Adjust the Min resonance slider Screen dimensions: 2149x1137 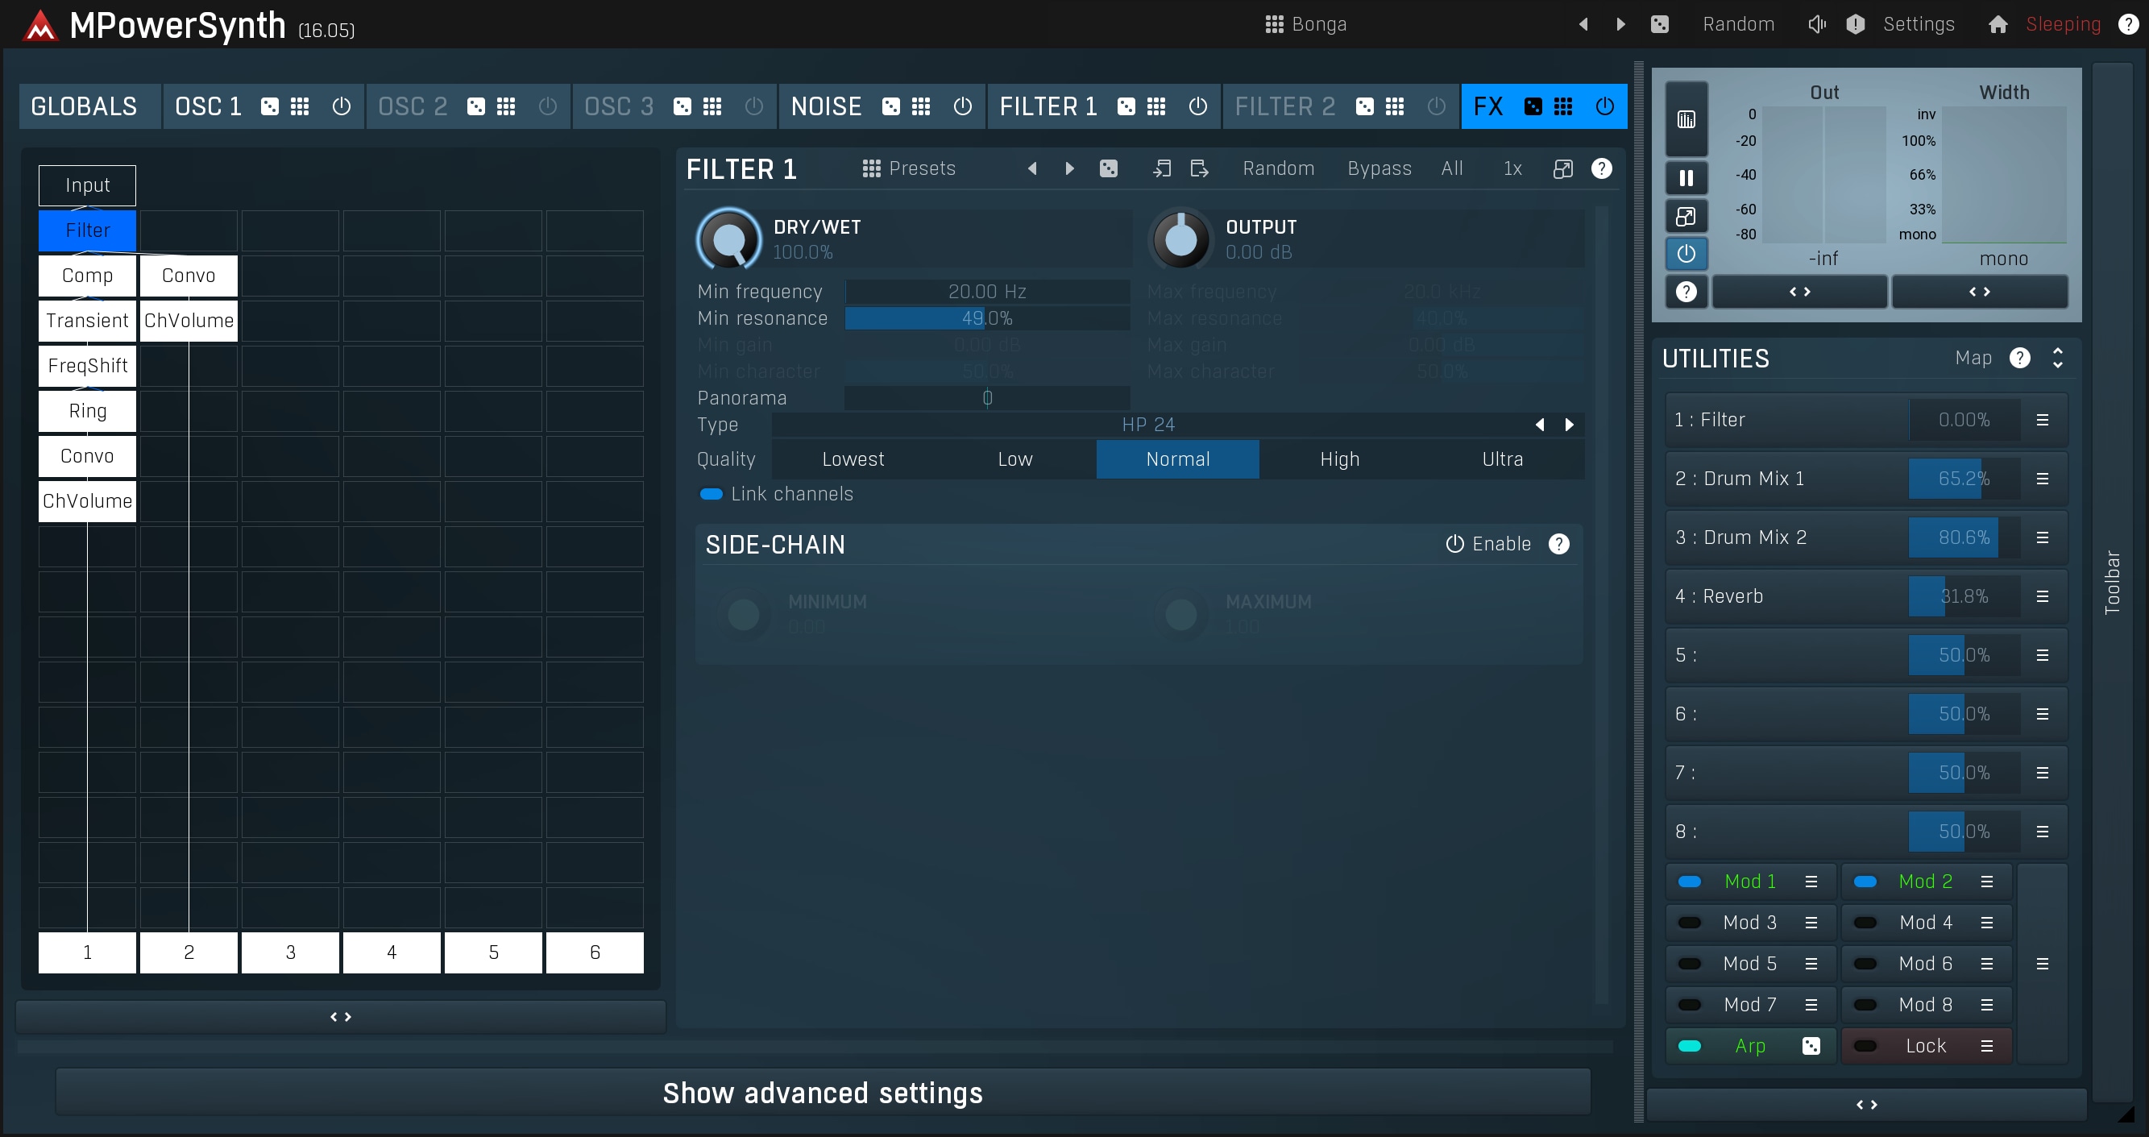coord(987,317)
